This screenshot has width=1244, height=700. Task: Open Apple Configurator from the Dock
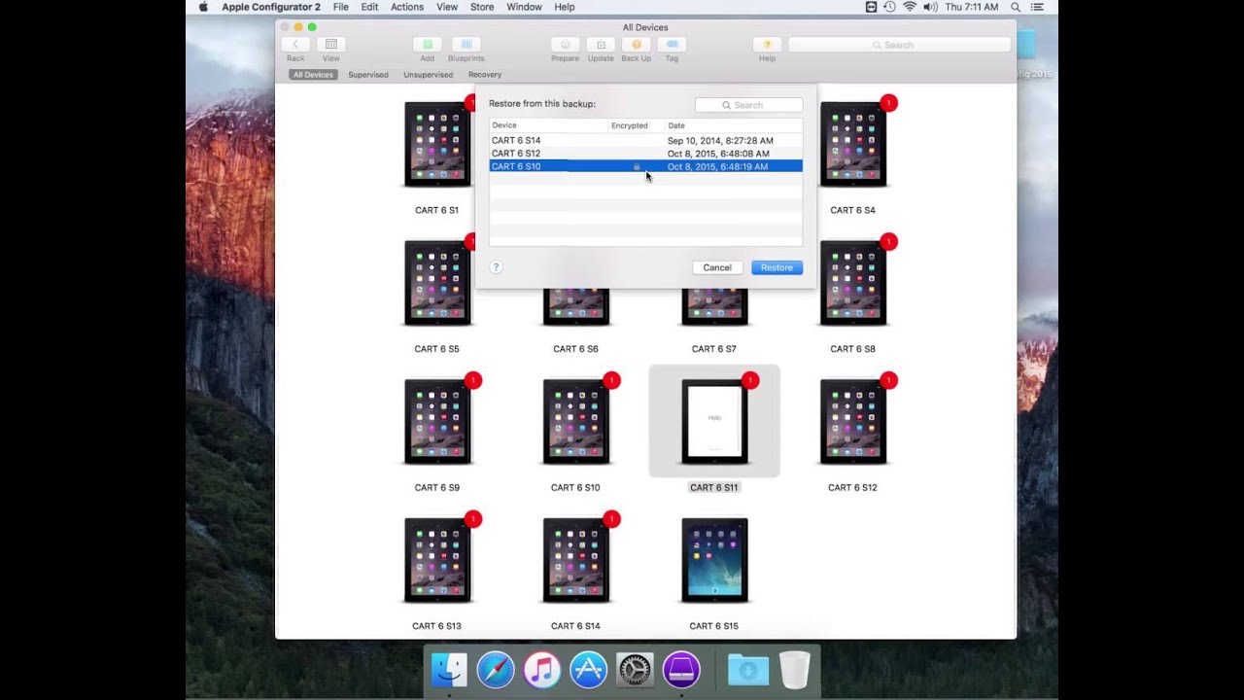click(x=681, y=670)
